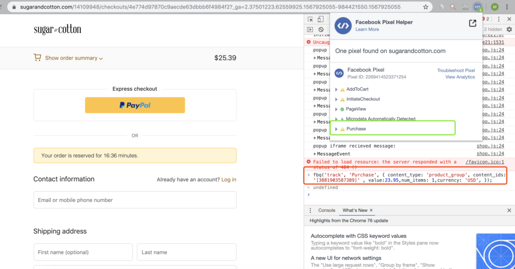Open the Chrome profile avatar M
The height and width of the screenshot is (269, 515).
pyautogui.click(x=495, y=7)
